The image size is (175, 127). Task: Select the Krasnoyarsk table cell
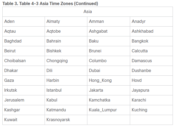(58, 120)
